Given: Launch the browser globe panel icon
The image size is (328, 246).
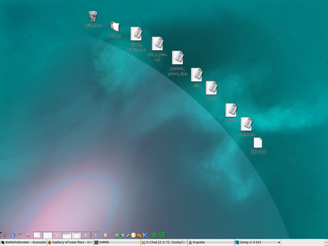Looking at the screenshot, I should (x=20, y=235).
